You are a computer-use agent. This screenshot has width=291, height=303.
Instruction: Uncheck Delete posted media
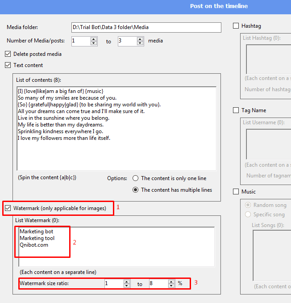8,54
